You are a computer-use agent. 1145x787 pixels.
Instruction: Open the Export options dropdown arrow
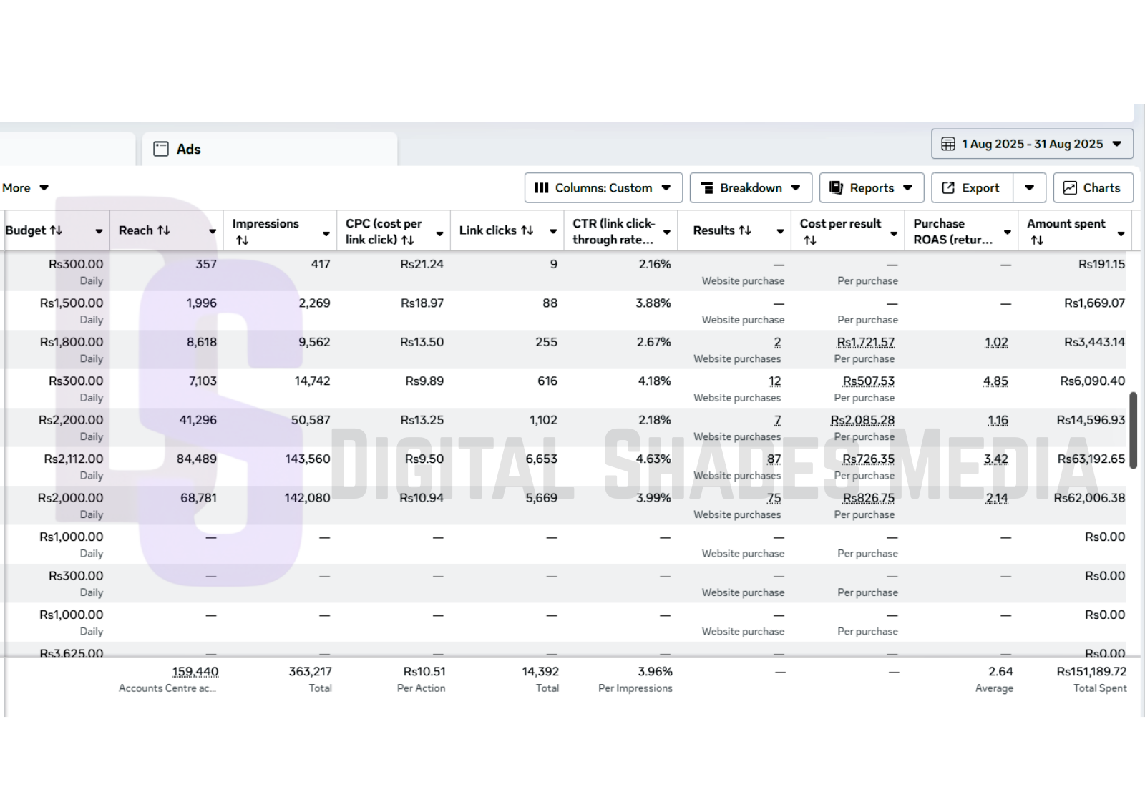[1029, 187]
